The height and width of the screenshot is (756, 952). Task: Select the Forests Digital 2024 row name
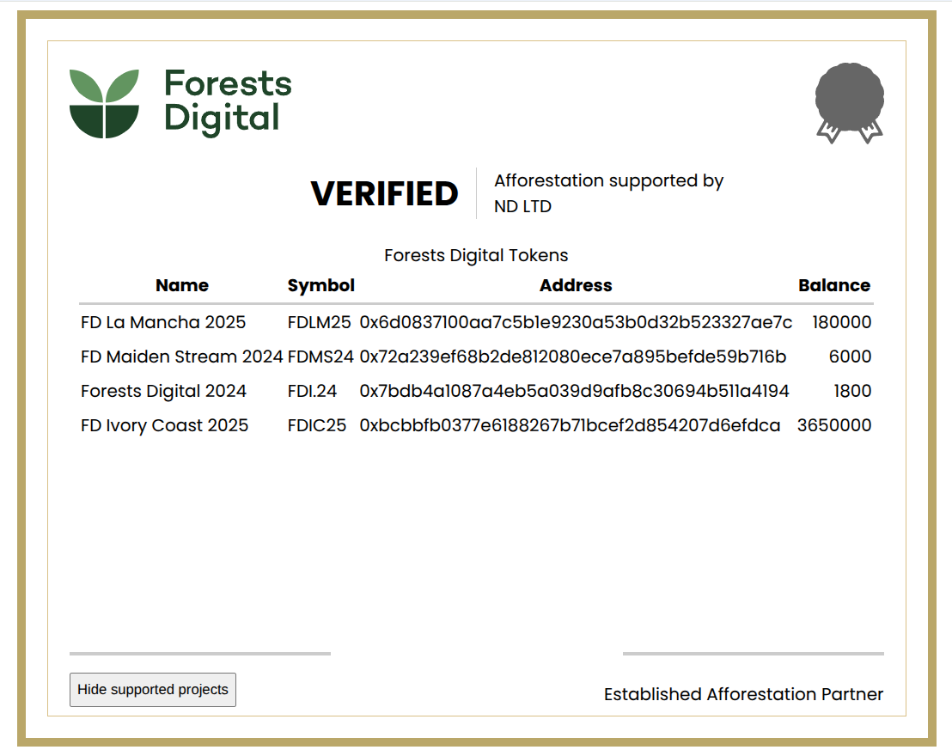(x=163, y=391)
